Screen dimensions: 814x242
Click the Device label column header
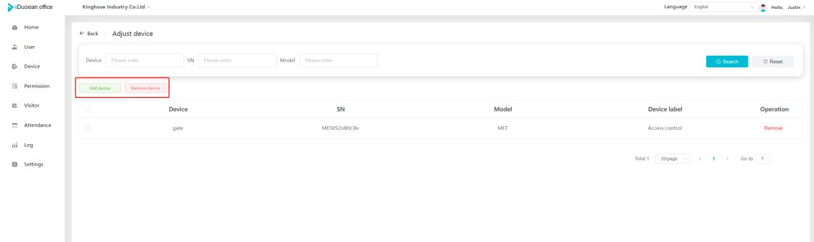tap(665, 109)
